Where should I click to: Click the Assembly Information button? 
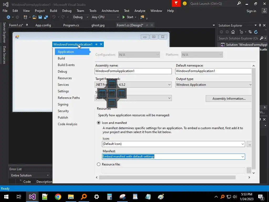[x=229, y=99]
